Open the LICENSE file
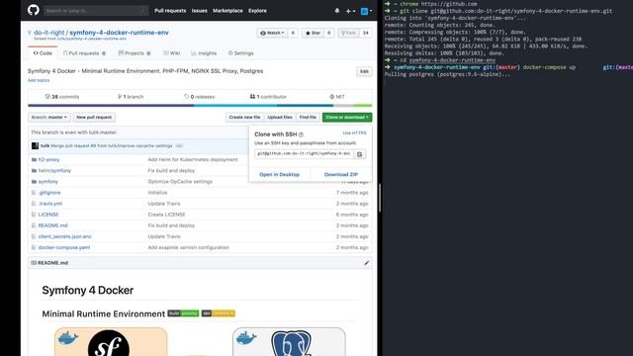This screenshot has height=356, width=633. tap(48, 215)
